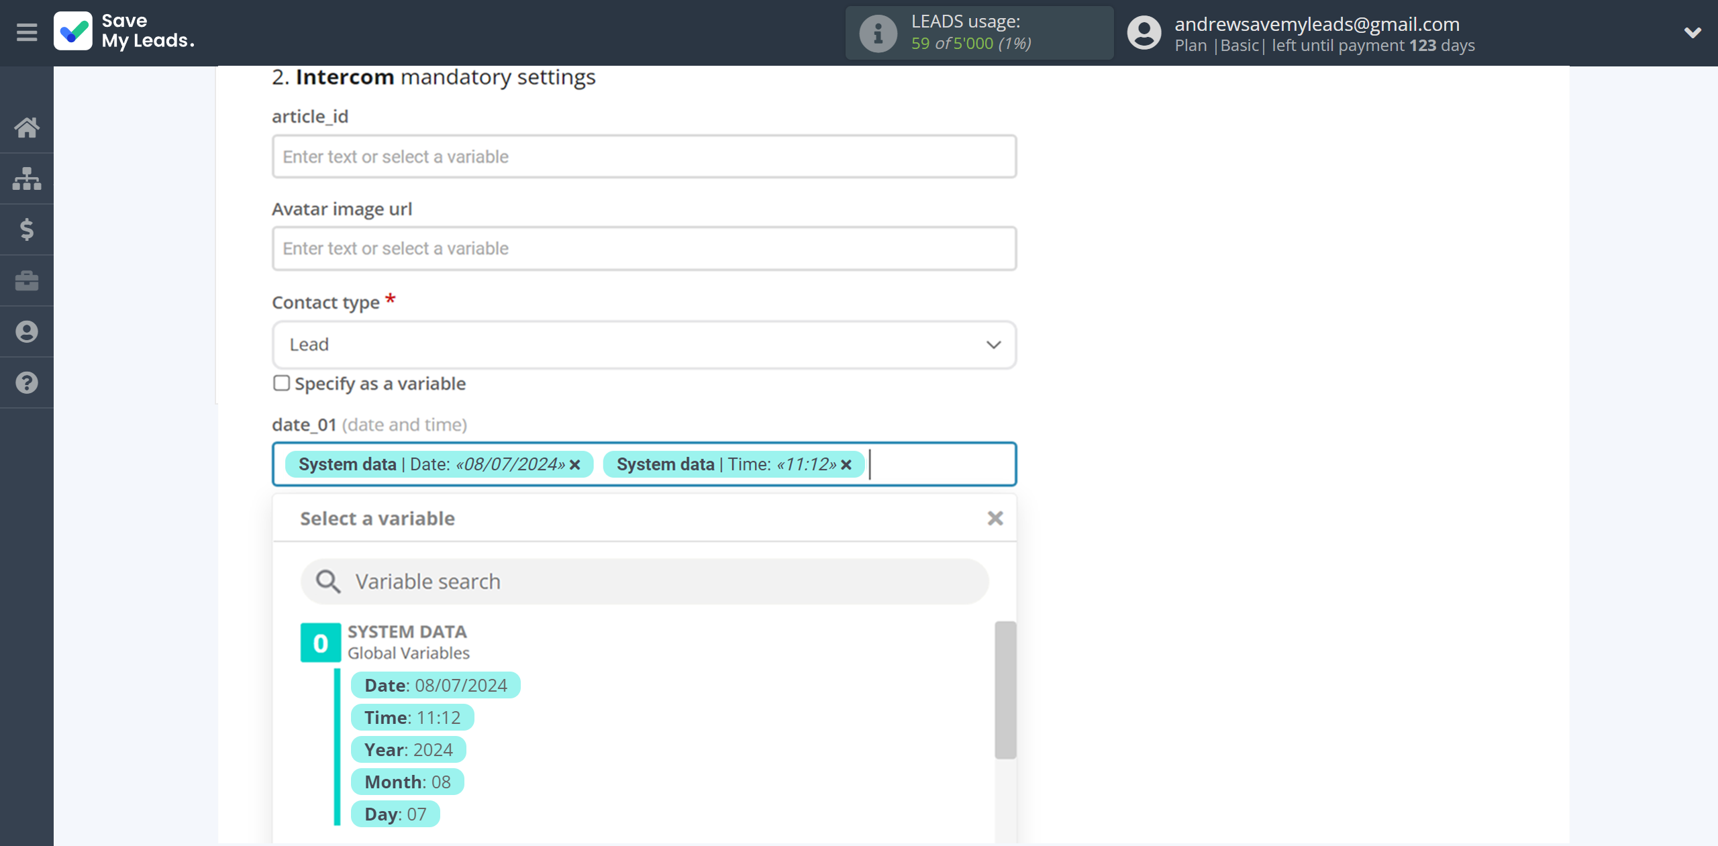
Task: Toggle Specify as a variable checkbox
Action: tap(281, 383)
